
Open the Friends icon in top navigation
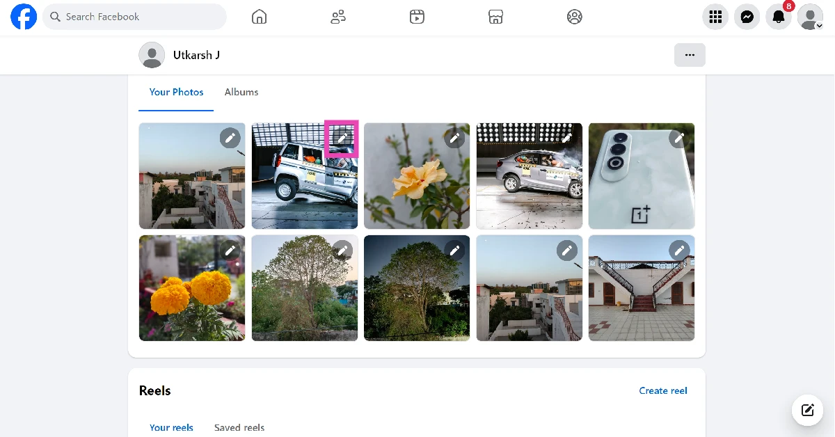click(x=338, y=17)
